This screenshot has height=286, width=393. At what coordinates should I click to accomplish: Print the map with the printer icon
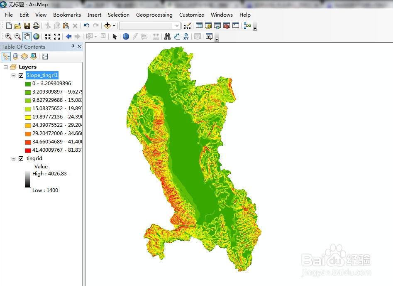pos(36,26)
